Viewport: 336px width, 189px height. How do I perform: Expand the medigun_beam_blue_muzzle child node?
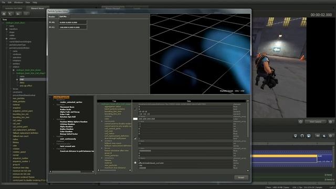pyautogui.click(x=14, y=70)
